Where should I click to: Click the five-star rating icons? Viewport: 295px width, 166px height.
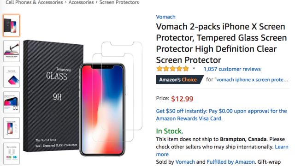172,69
